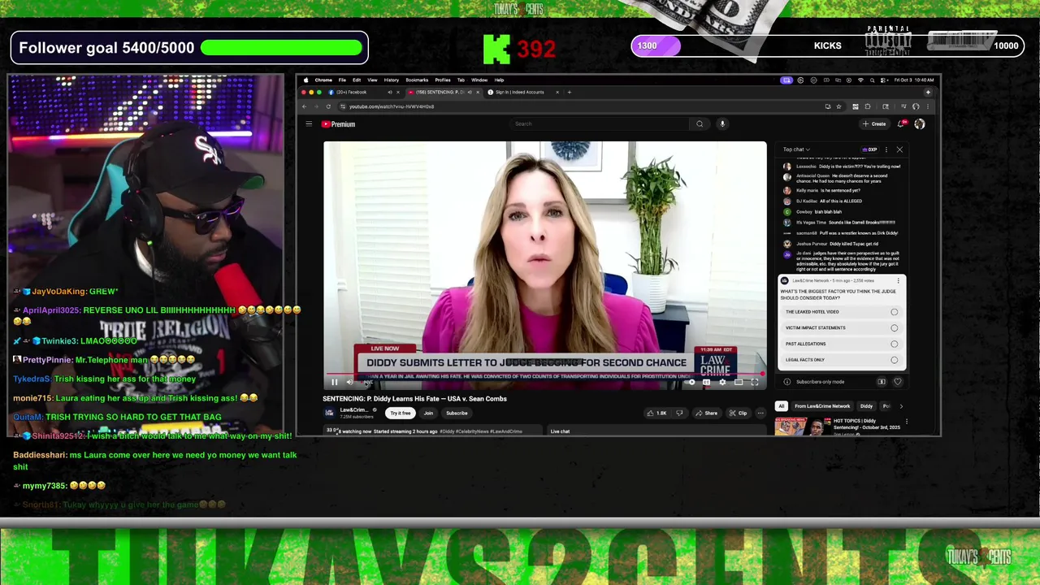
Task: Click the Chrome address bar URL
Action: point(392,106)
